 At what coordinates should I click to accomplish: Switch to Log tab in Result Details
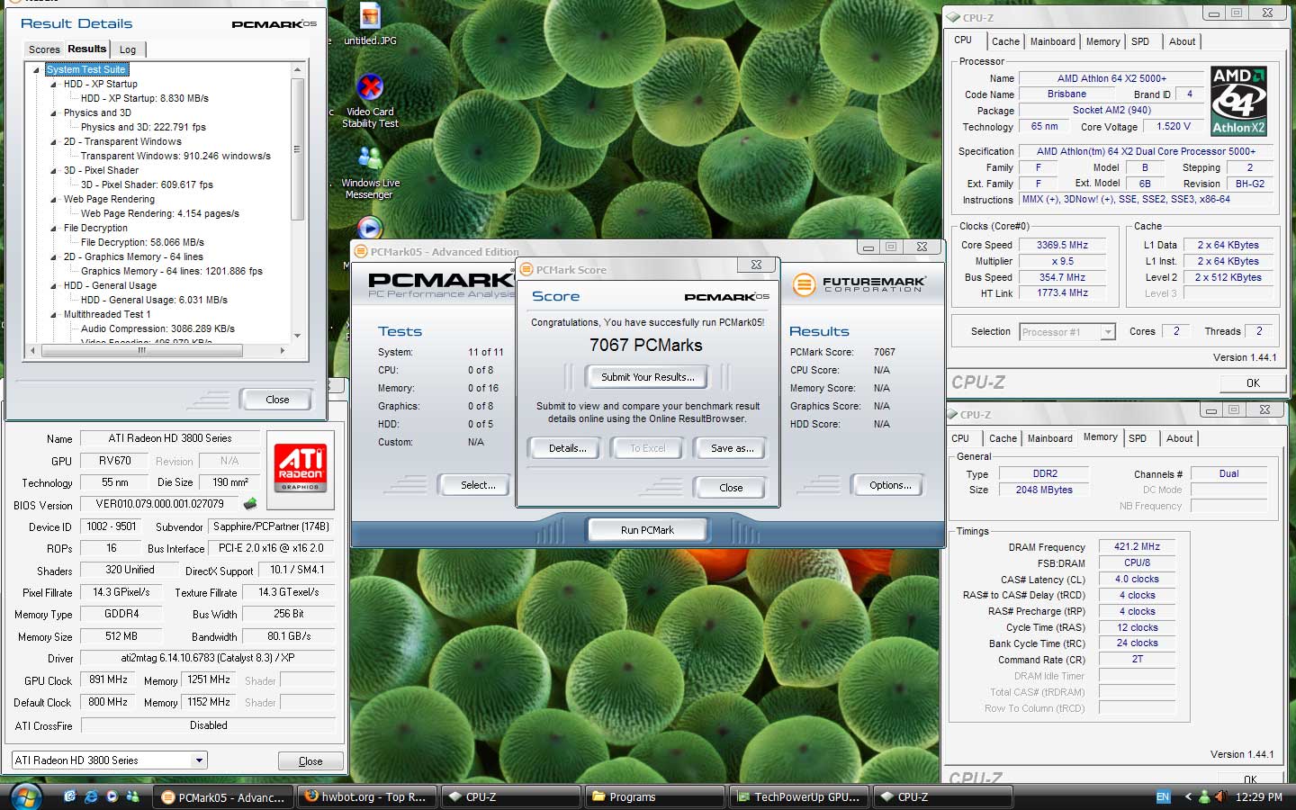[x=128, y=49]
